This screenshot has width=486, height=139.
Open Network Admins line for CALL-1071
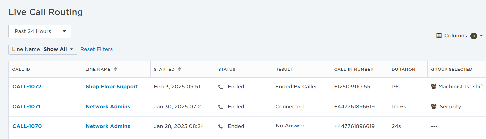[x=108, y=107]
